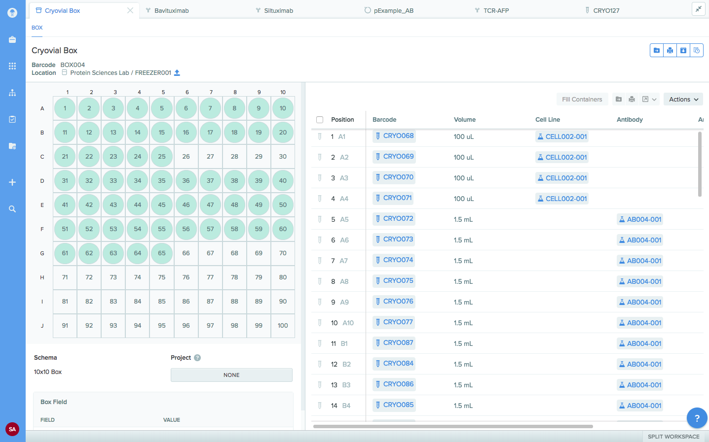Click the Barcode column header
Viewport: 709px width, 442px height.
[x=384, y=120]
